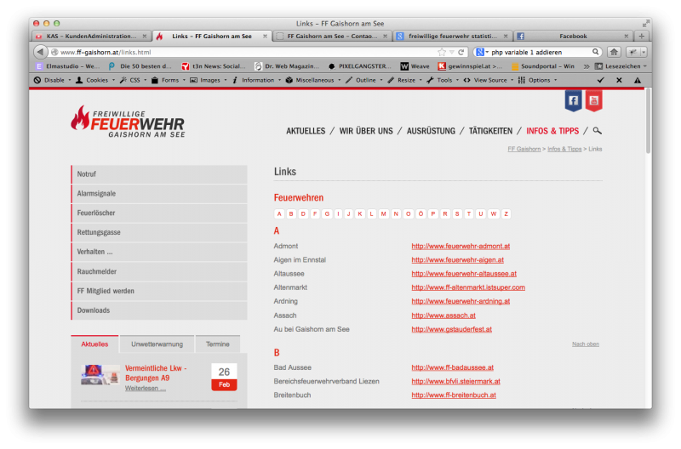Open the browser home button
The height and width of the screenshot is (449, 681).
click(614, 52)
